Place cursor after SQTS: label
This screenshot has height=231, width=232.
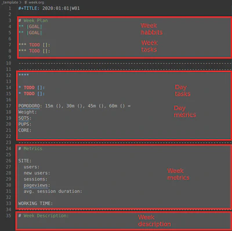(32, 118)
